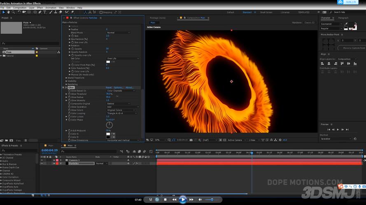
Task: Click the Color Phase angle dial
Action: pos(109,125)
